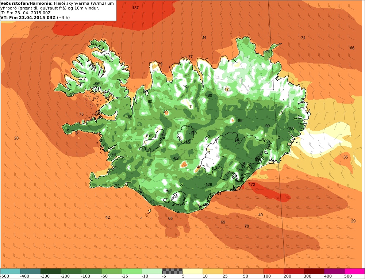365x279 pixels.
Task: Pick the dark orange 50 to 100 legend swatch
Action: pyautogui.click(x=253, y=271)
